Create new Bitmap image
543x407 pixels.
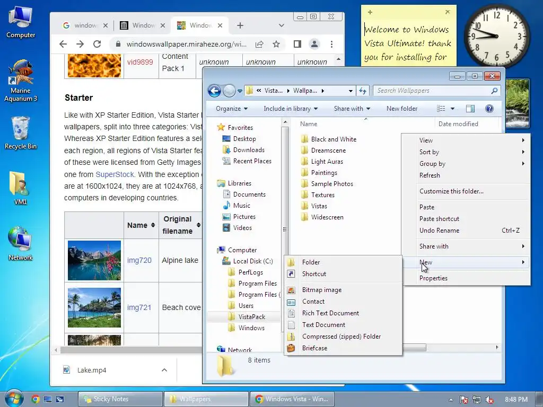click(343, 290)
